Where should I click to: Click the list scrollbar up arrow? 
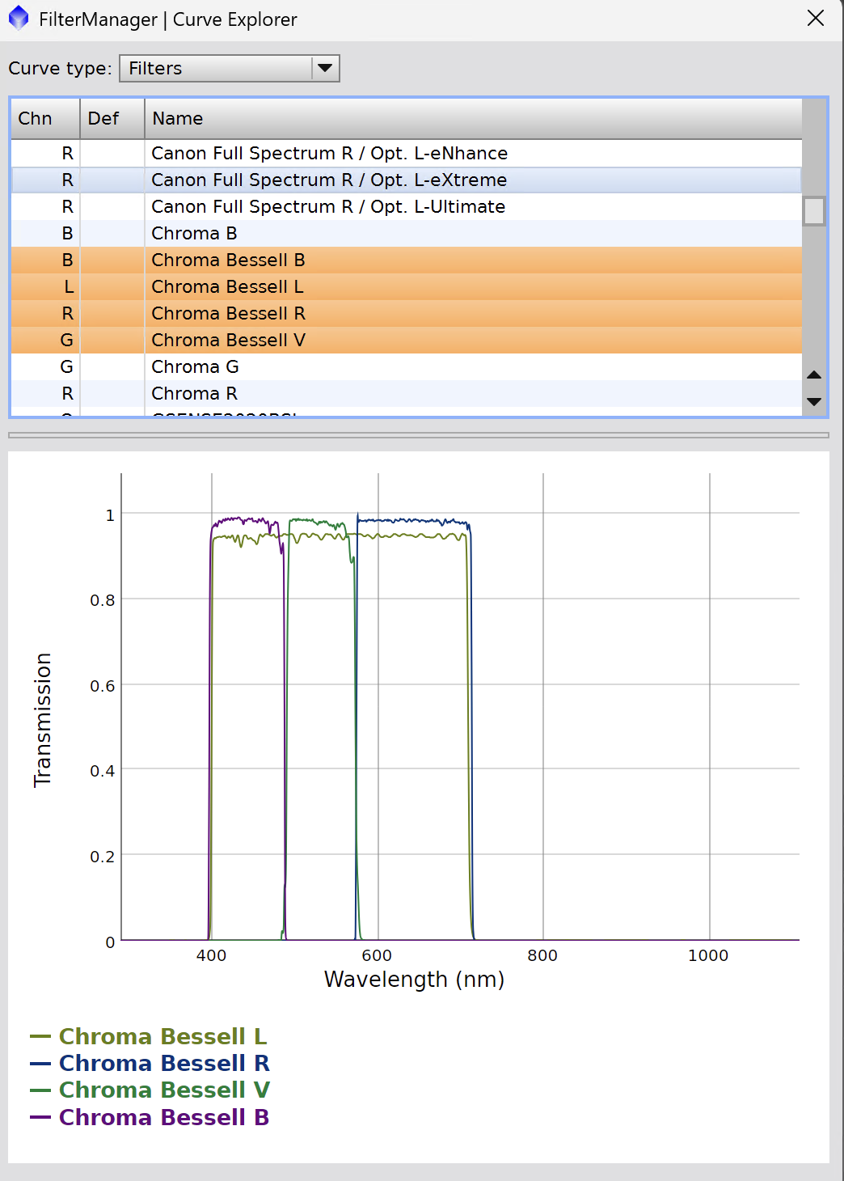[x=814, y=375]
